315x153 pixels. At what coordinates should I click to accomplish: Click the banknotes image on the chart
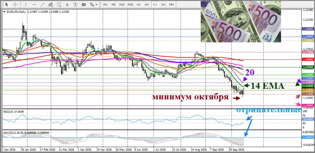coord(241,21)
